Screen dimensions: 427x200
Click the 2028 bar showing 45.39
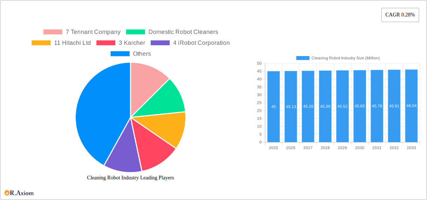[x=325, y=106]
